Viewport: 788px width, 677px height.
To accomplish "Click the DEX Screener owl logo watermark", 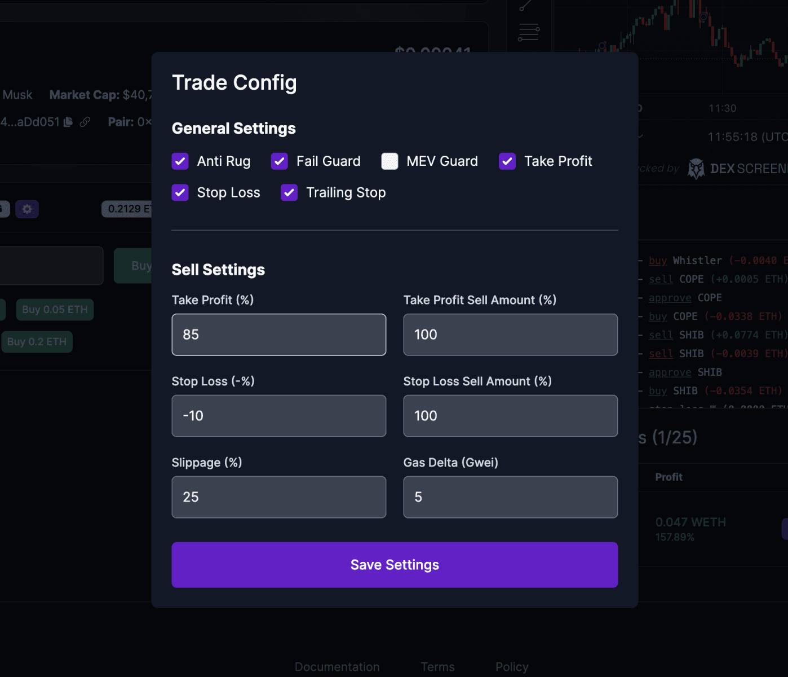I will click(697, 169).
